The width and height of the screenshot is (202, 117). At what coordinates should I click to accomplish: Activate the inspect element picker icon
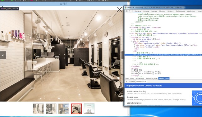point(126,11)
